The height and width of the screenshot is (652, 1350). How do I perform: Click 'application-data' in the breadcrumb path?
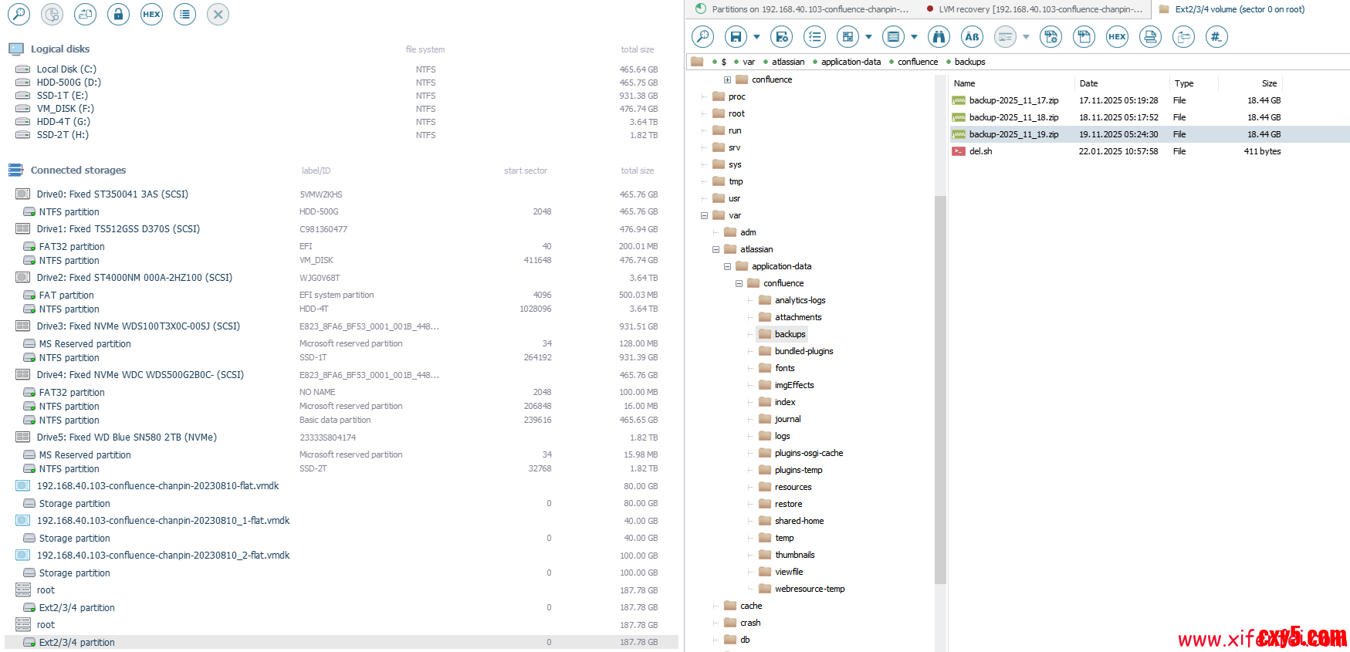pos(851,62)
